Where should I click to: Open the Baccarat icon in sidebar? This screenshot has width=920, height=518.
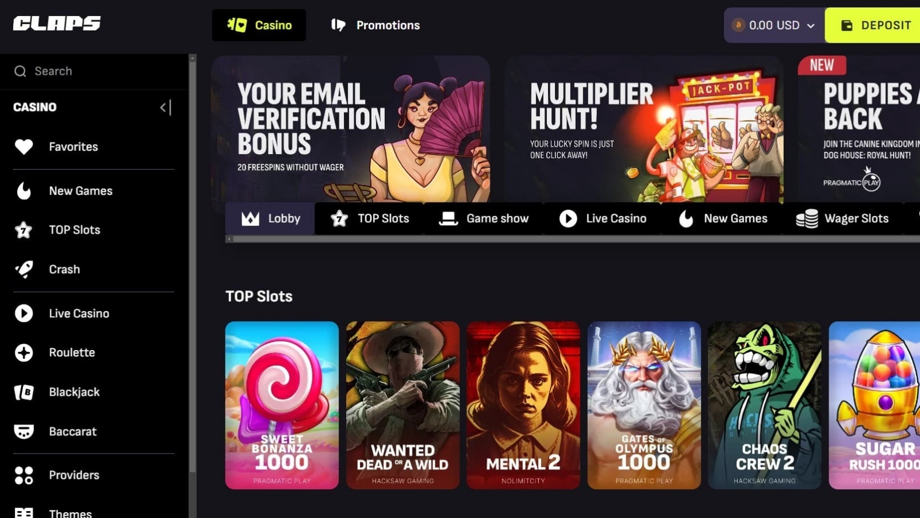pyautogui.click(x=24, y=431)
